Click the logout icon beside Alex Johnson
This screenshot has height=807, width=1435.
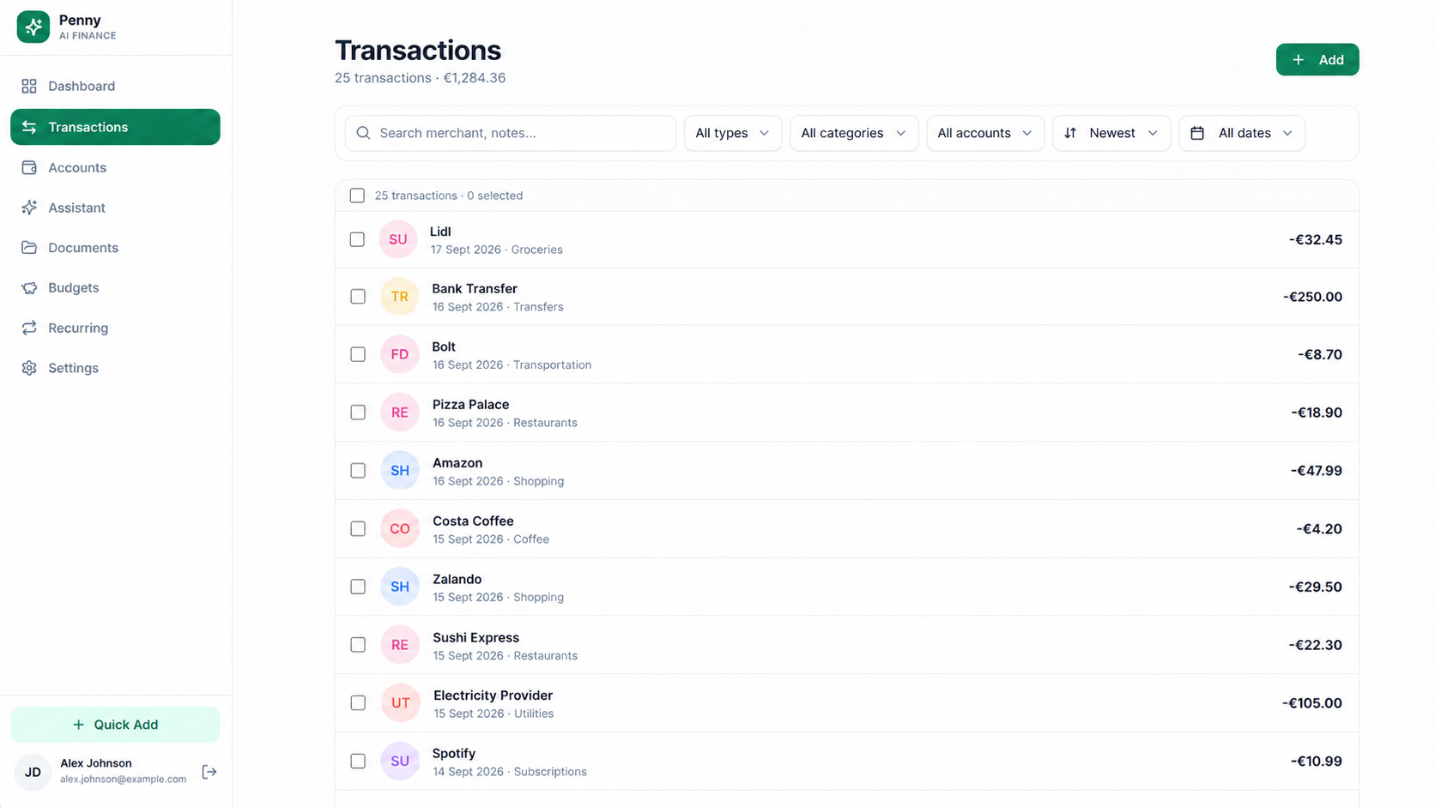point(209,772)
